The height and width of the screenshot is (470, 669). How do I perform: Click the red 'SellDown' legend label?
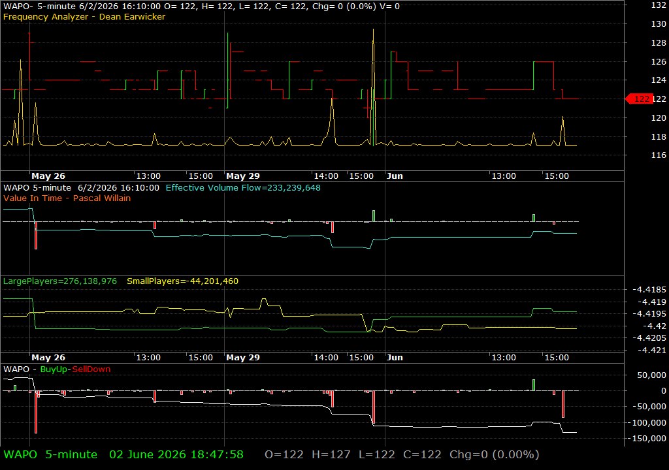pyautogui.click(x=91, y=369)
